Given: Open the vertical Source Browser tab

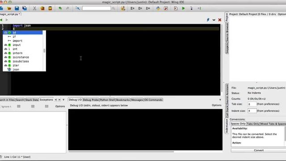Looking at the screenshot, I should coord(227,32).
